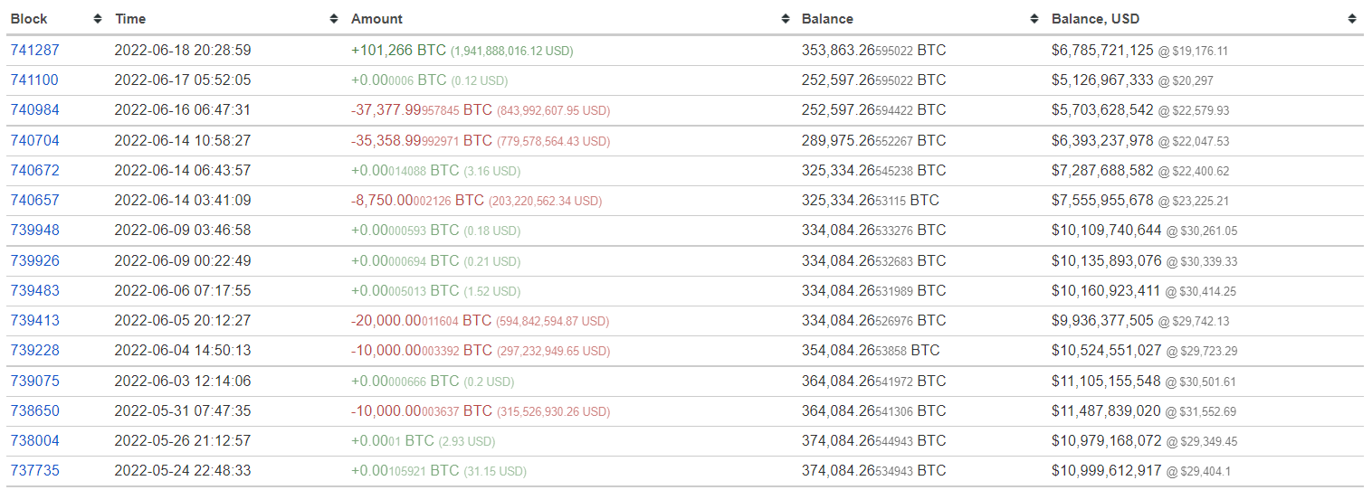Open block 740672 link
Screen dimensions: 1372x490
[34, 171]
